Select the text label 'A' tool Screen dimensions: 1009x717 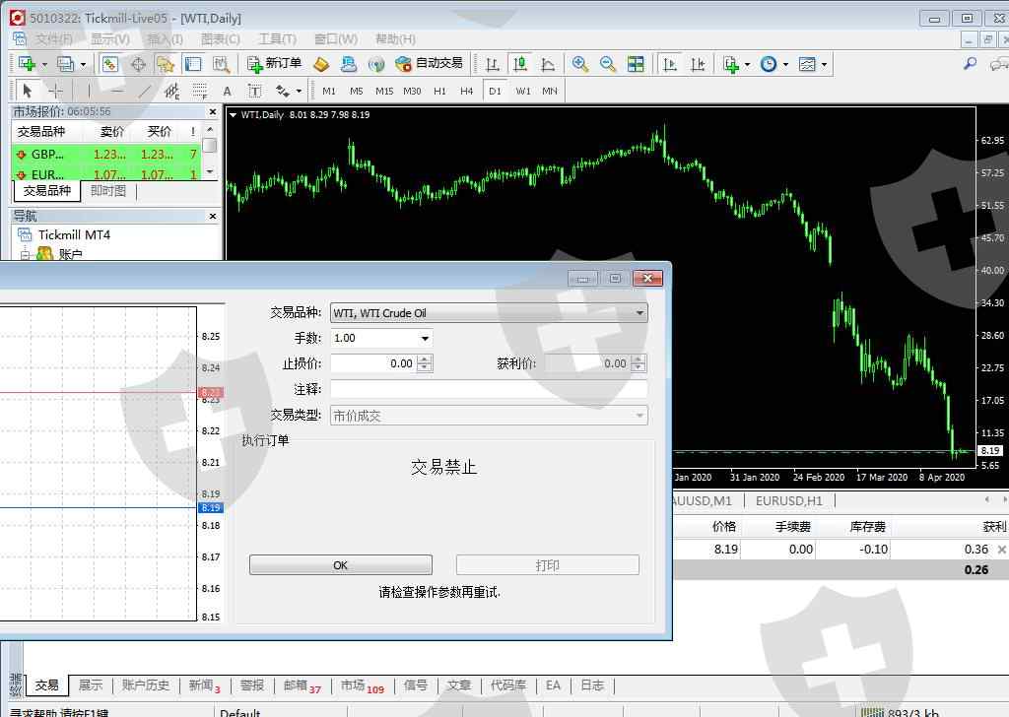coord(227,91)
